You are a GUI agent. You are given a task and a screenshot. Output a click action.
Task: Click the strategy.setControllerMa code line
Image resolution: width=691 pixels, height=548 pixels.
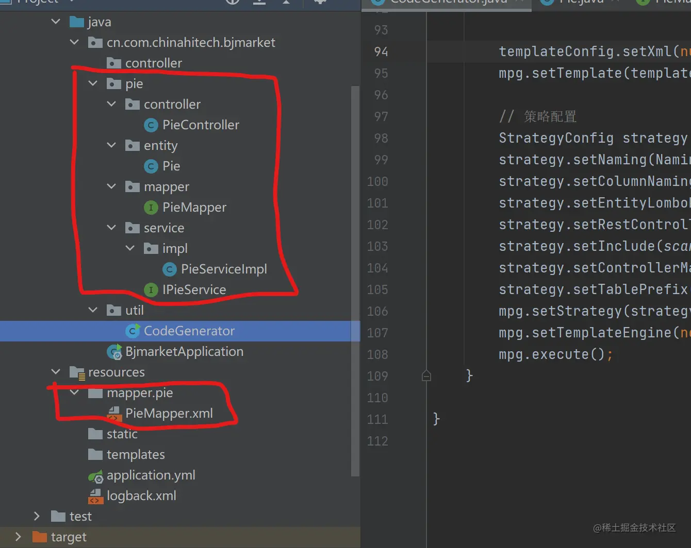tap(595, 268)
